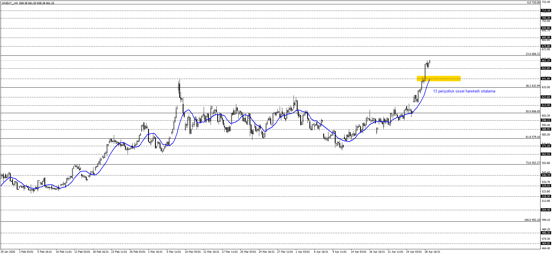The image size is (552, 255).
Task: Click the '23 Feb 11:01' time axis label
Action: pos(119,252)
